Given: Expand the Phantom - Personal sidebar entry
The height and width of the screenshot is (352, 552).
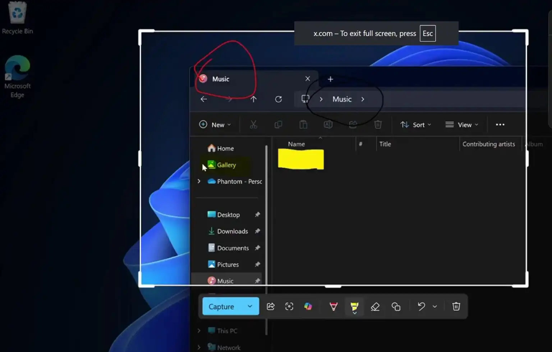Looking at the screenshot, I should click(x=199, y=181).
